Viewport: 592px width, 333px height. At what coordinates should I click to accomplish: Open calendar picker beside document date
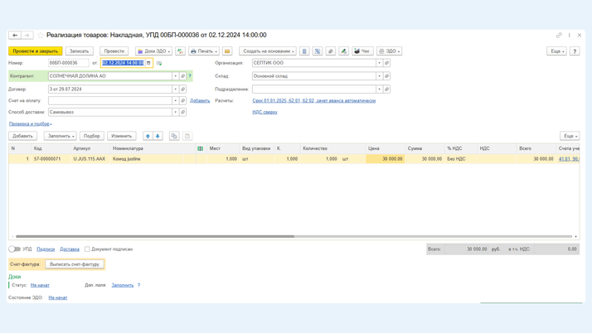coord(149,63)
